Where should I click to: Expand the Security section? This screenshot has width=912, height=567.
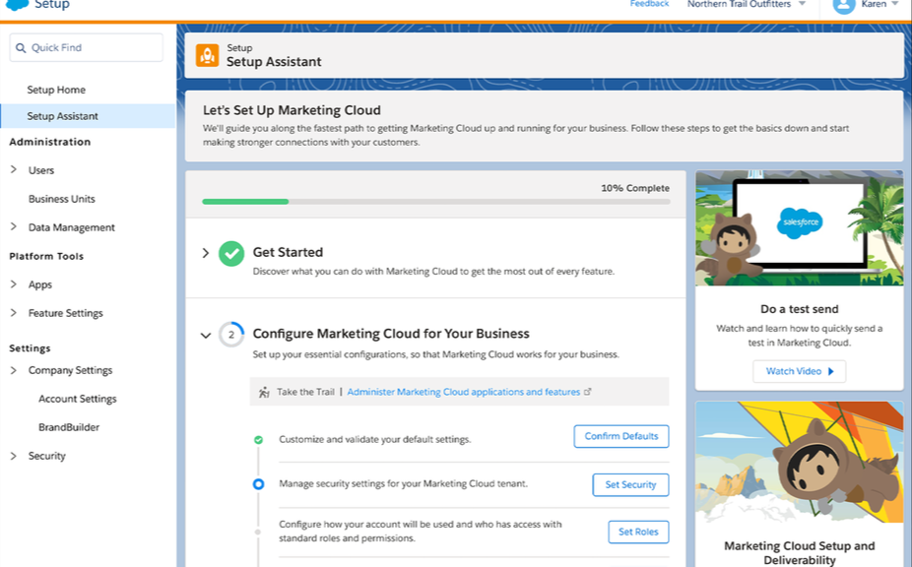coord(14,456)
